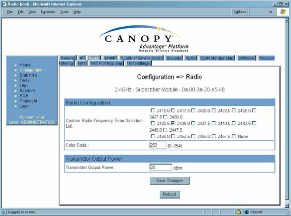Open the File menu
The height and width of the screenshot is (216, 291).
[10, 12]
